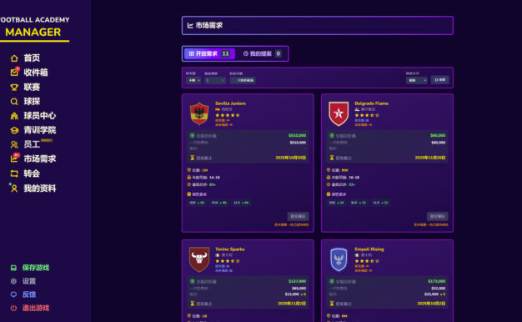Open the 首页 home page
The width and height of the screenshot is (522, 322).
[25, 58]
